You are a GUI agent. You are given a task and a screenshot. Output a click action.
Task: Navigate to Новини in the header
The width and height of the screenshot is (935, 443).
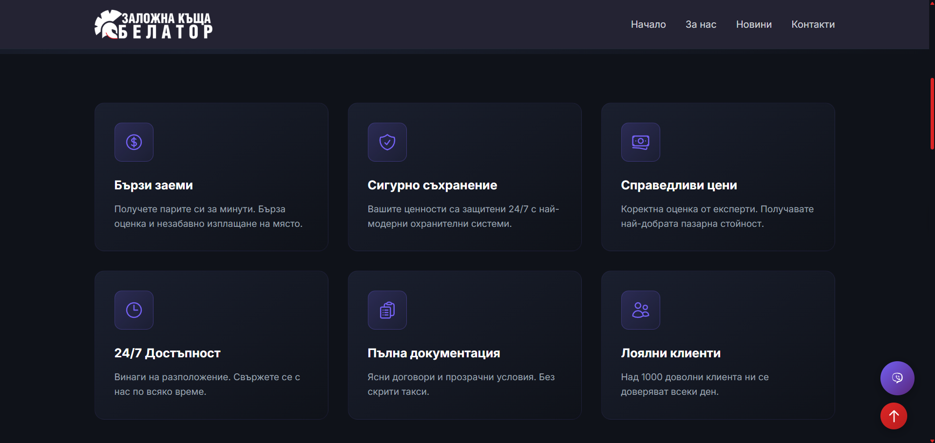click(754, 24)
